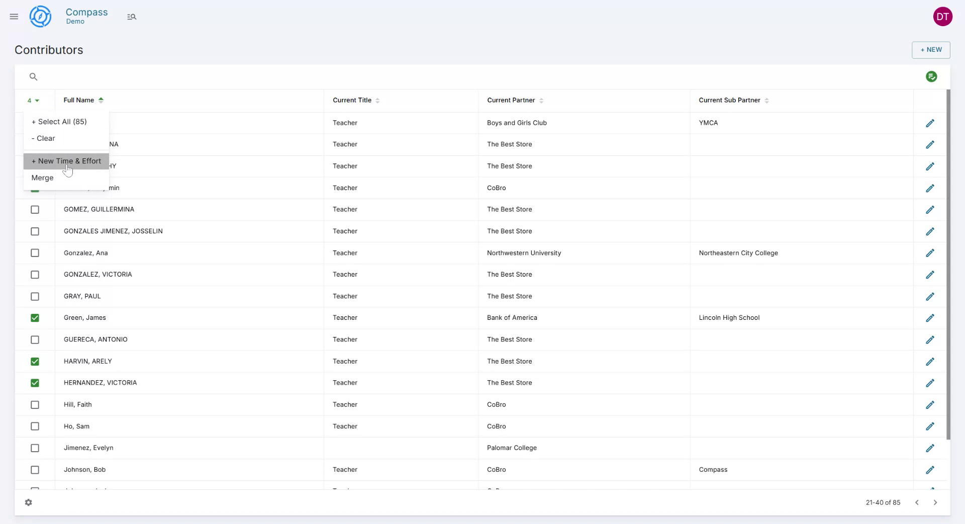Select Merge from the selection menu

click(x=42, y=178)
